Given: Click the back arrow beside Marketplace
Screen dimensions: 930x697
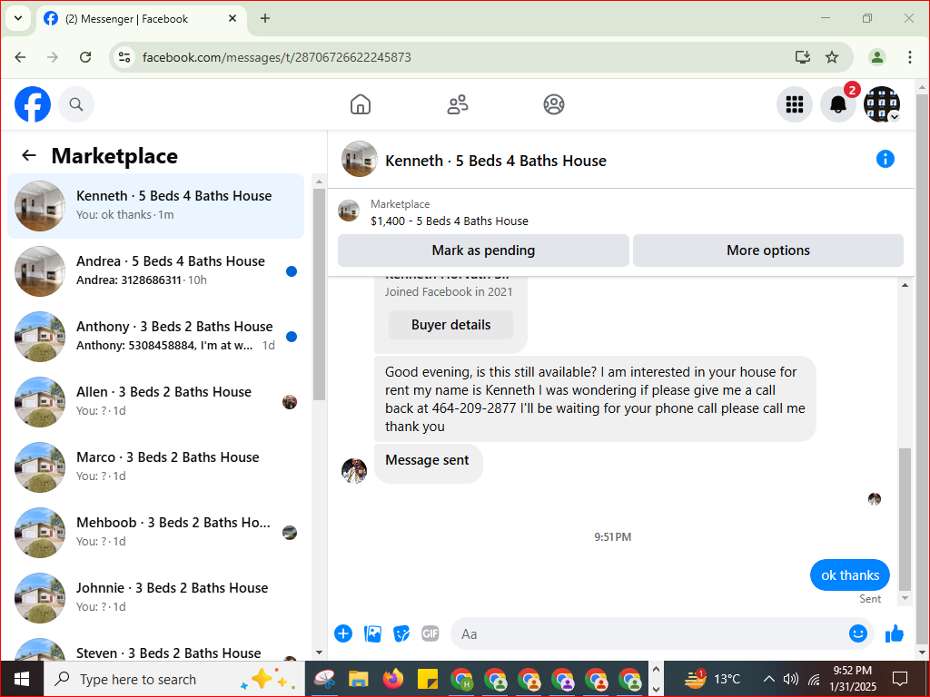Looking at the screenshot, I should coord(29,155).
